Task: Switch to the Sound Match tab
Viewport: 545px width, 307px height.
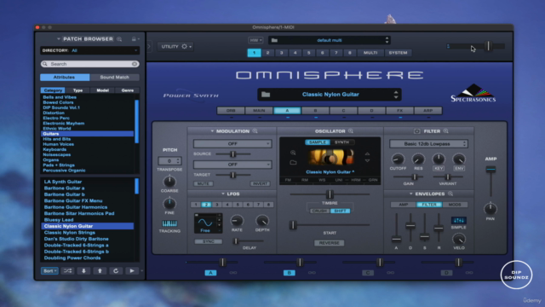Action: pos(114,78)
